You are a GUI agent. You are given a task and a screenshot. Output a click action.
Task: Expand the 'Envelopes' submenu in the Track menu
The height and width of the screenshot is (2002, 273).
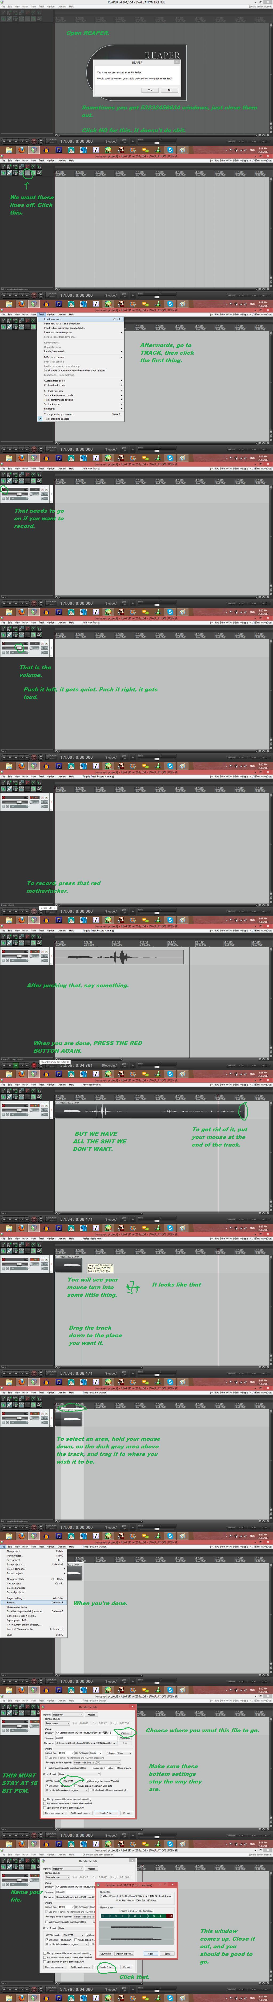pos(81,409)
